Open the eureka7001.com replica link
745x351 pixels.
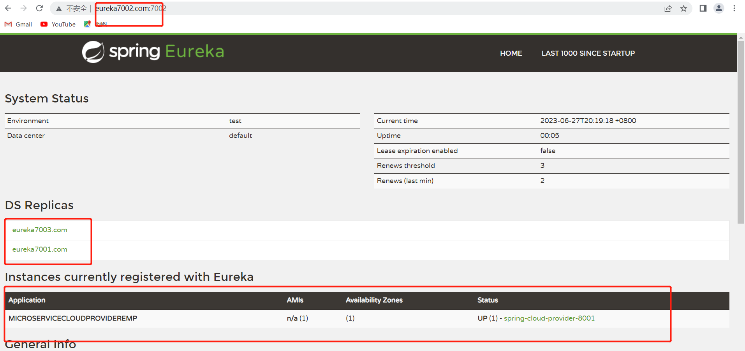tap(40, 249)
